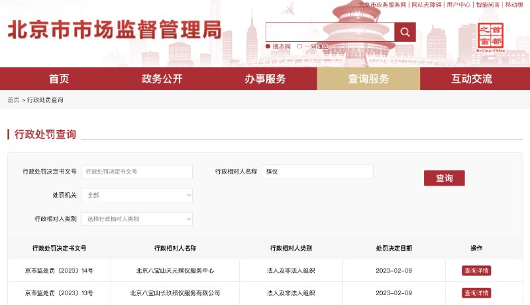
Task: Focus the 行政相对人名称 field containing 殡仪
Action: click(x=317, y=172)
